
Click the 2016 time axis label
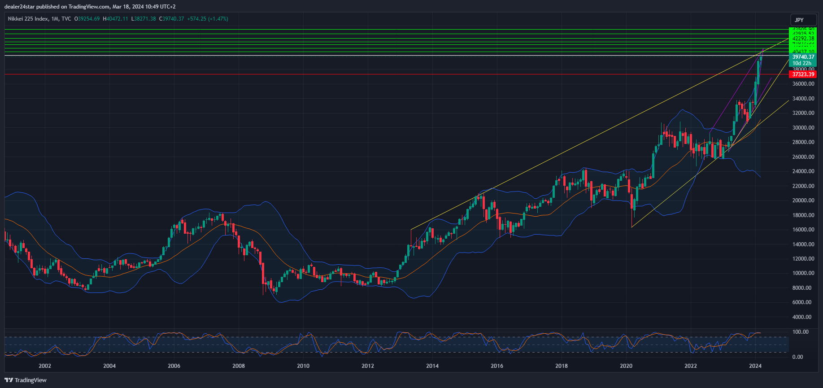click(497, 366)
